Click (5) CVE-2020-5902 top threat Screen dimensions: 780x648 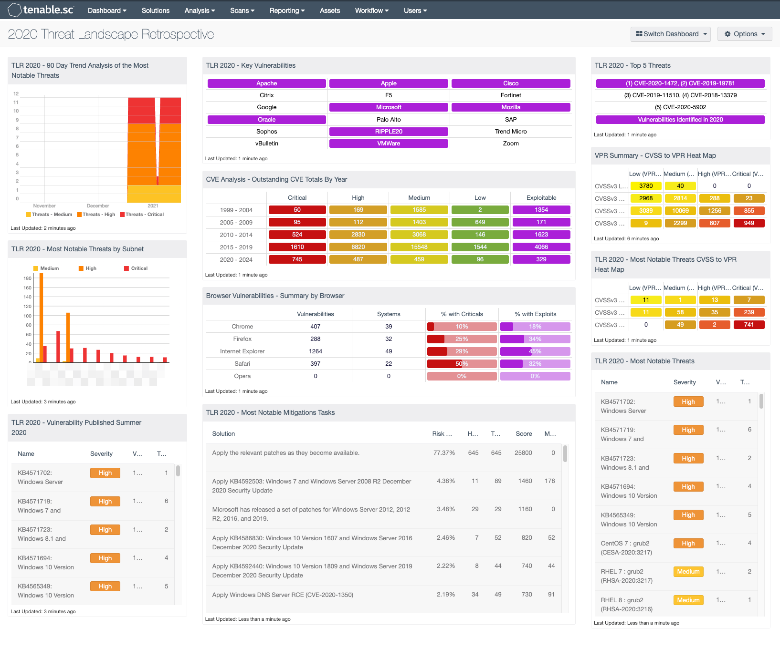coord(680,107)
